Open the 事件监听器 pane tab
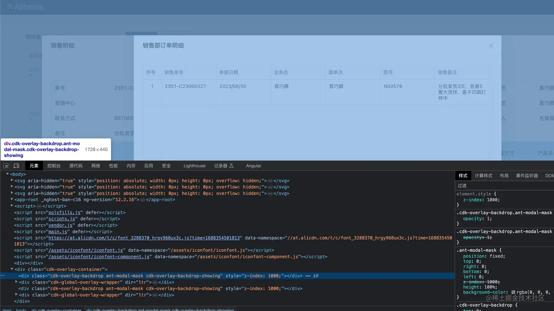The image size is (554, 311). [x=527, y=176]
